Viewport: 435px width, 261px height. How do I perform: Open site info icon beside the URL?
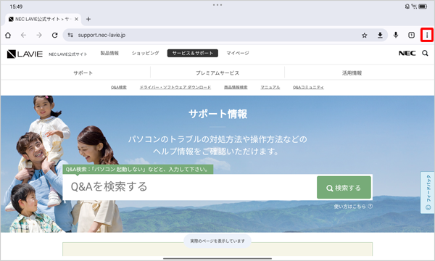point(70,35)
